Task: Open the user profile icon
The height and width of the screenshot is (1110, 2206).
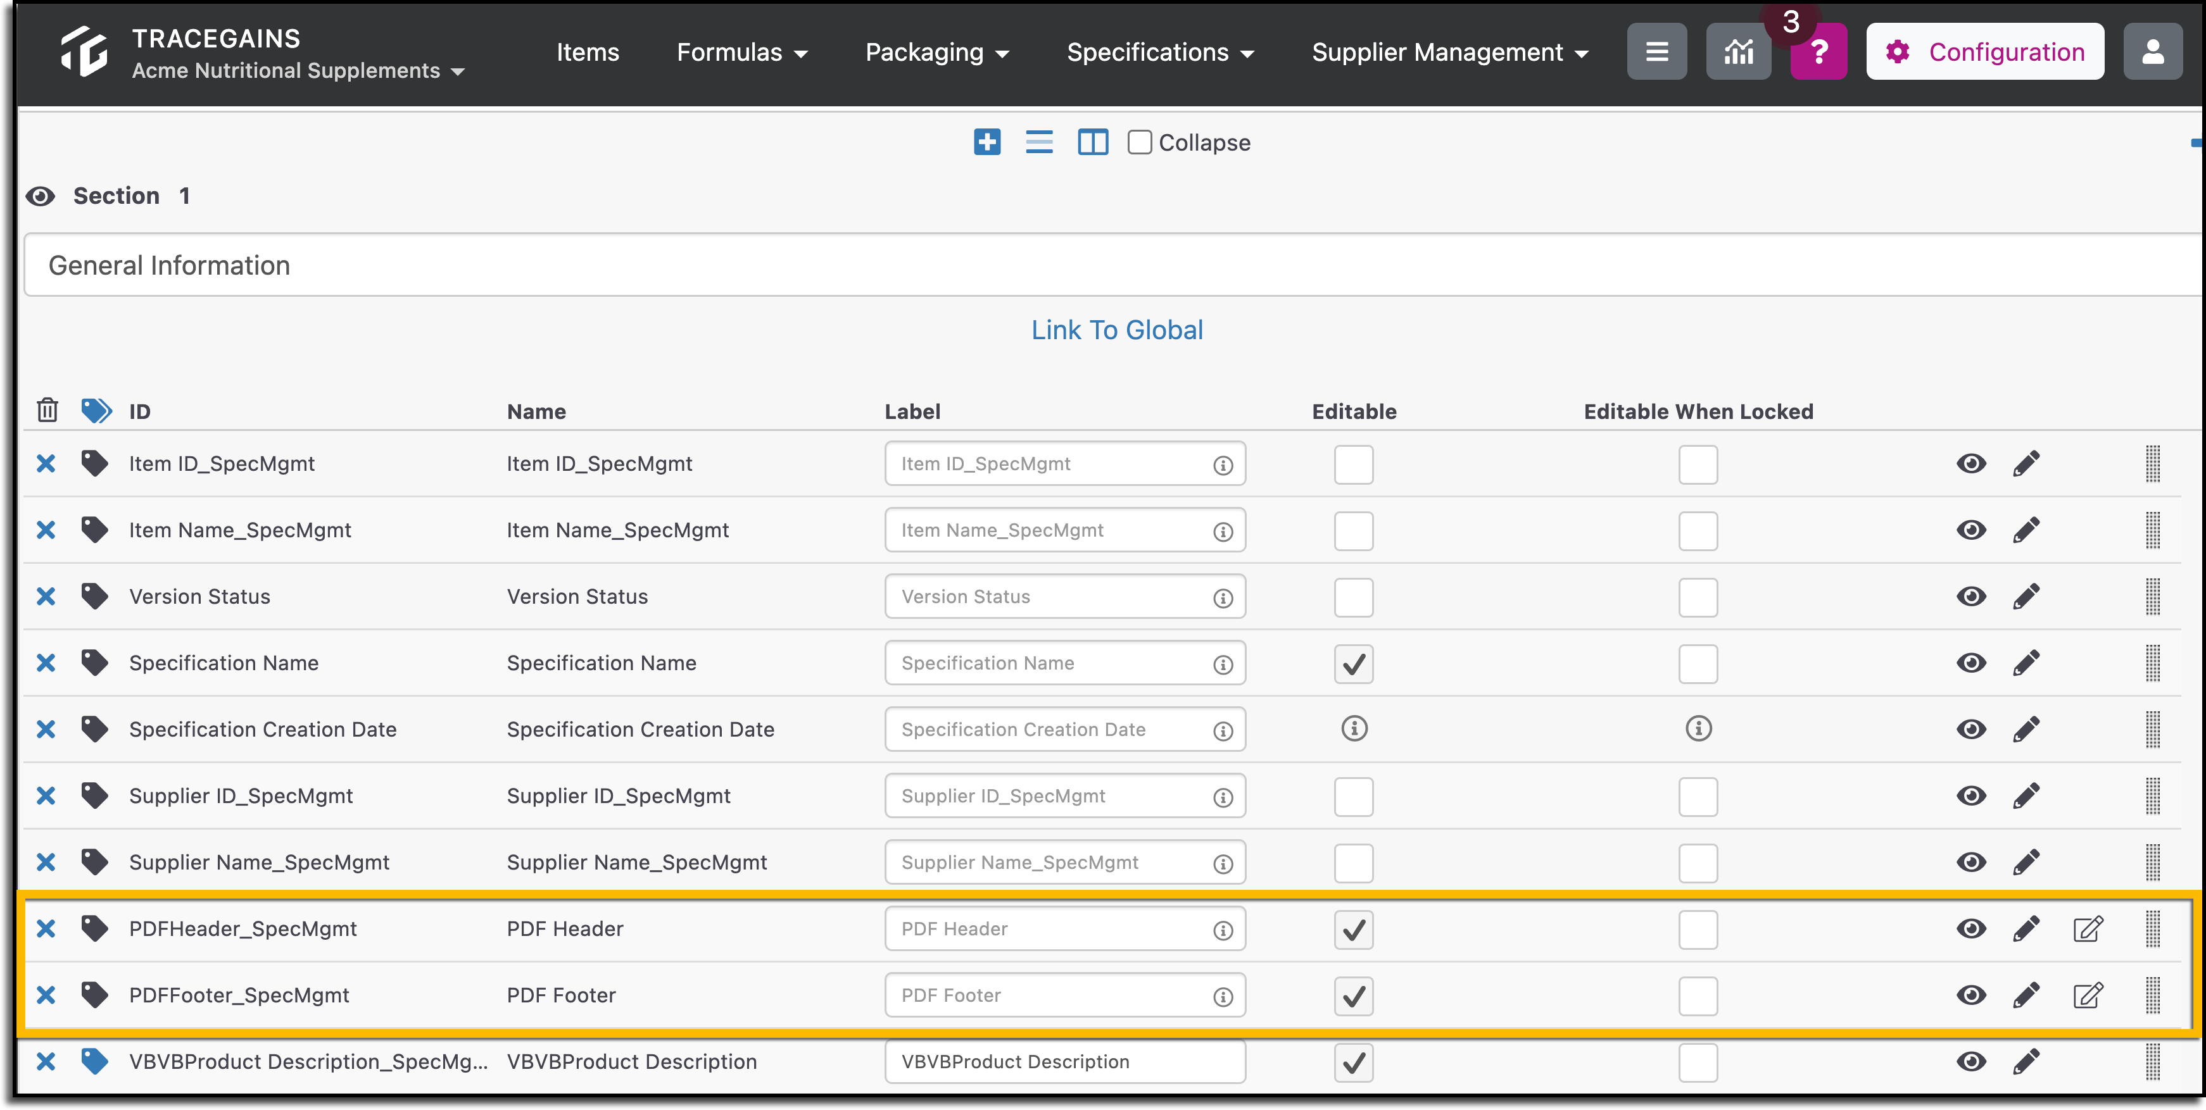Action: click(2152, 52)
